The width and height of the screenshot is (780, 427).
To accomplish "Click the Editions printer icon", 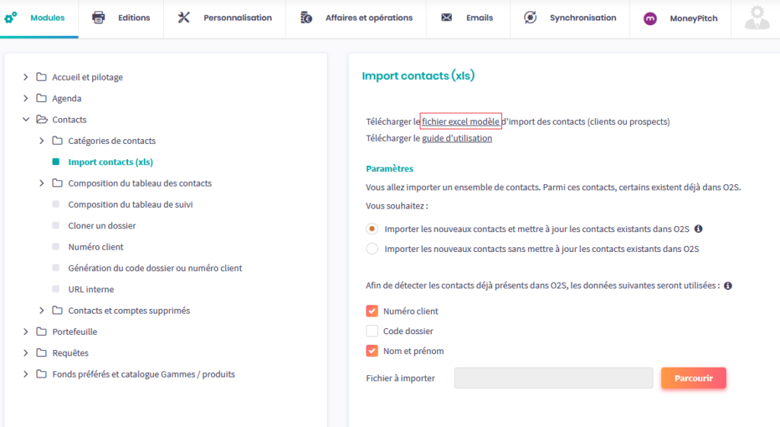I will click(98, 18).
